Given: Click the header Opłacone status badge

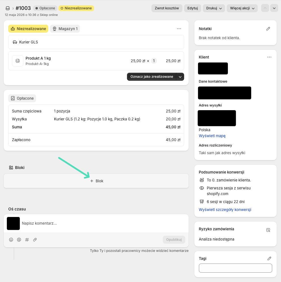Looking at the screenshot, I should click(45, 8).
